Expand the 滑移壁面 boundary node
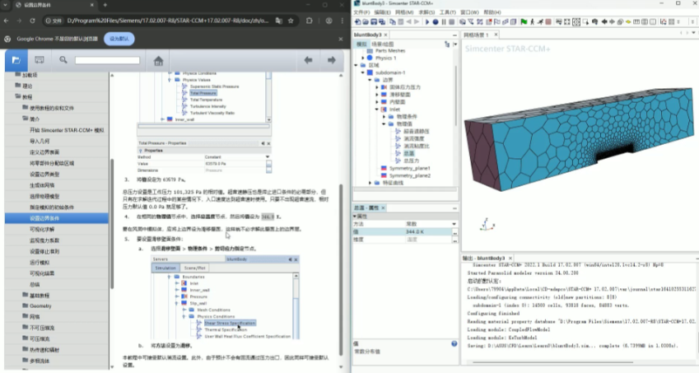Image resolution: width=699 pixels, height=373 pixels. (375, 94)
